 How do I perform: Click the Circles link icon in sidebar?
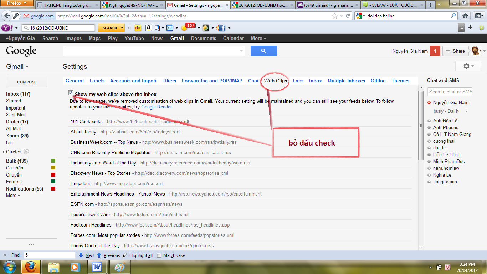click(x=26, y=152)
